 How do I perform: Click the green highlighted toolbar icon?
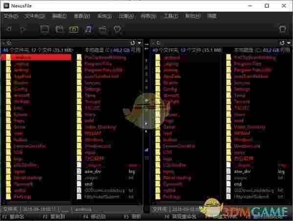(74, 29)
